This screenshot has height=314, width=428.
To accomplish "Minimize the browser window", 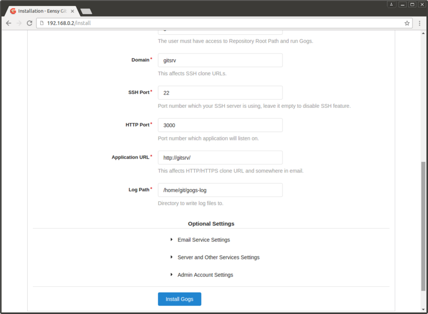I will pos(402,4).
